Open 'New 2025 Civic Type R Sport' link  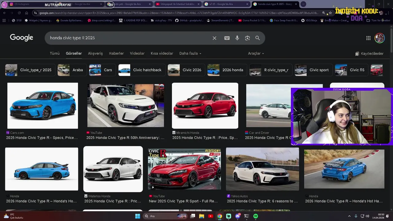[x=183, y=201]
